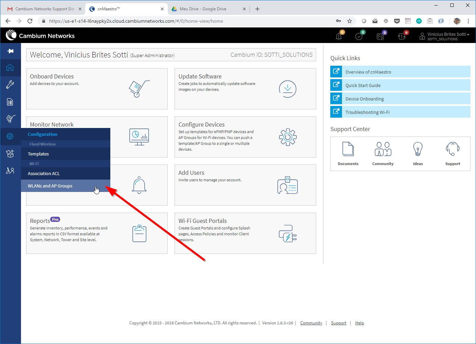Open Device Onboarding quick link
Screen dimensions: 476x344
(x=400, y=99)
